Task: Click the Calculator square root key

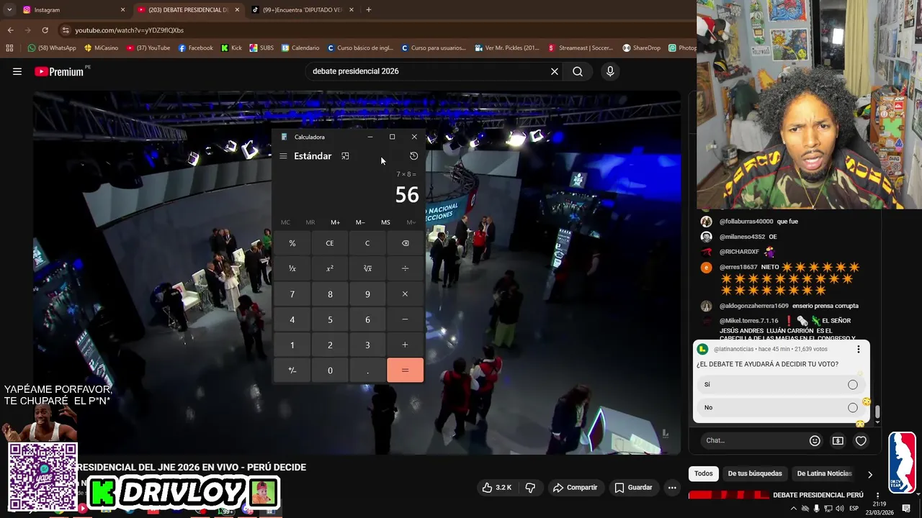Action: [367, 268]
